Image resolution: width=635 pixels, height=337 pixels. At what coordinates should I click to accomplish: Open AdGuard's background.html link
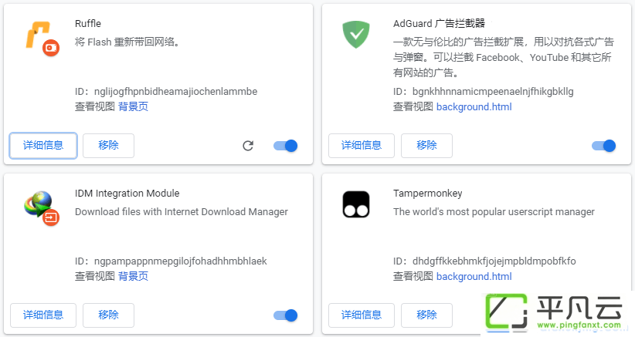click(474, 106)
